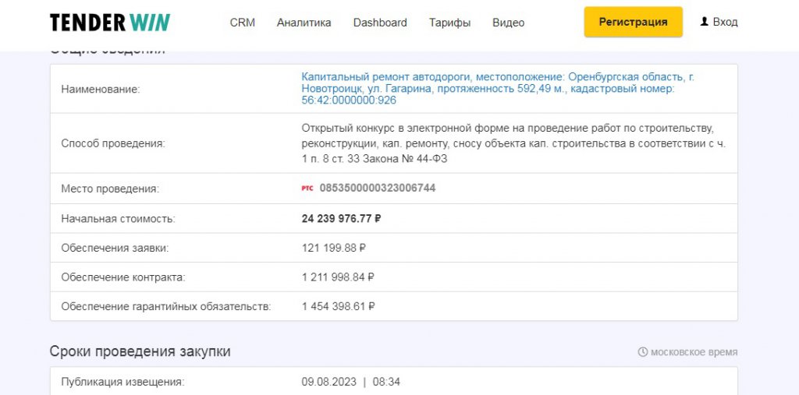Open the Видео section
Viewport: 799px width, 395px height.
click(508, 23)
